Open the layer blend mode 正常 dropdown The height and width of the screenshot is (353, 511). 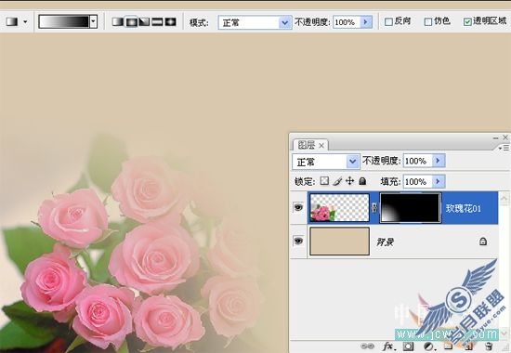coord(326,162)
